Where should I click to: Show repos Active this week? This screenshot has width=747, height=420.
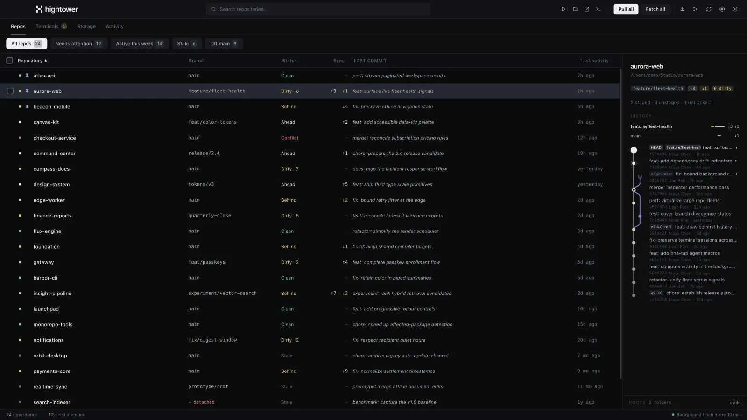140,44
